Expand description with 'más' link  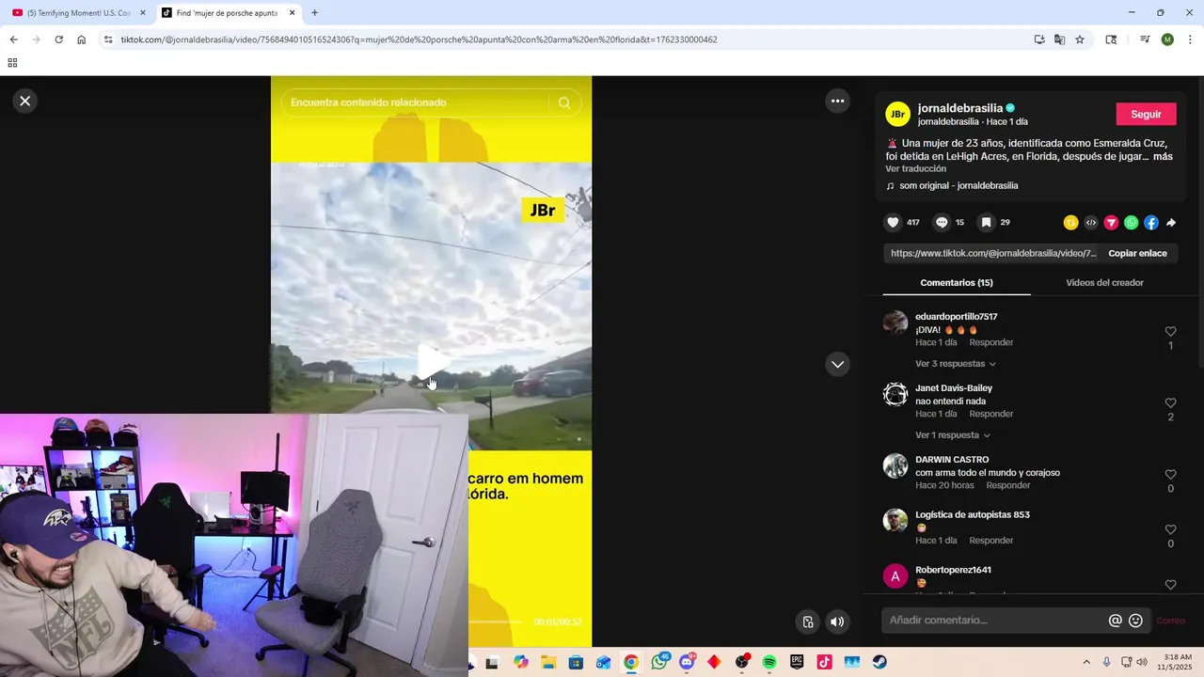click(x=1163, y=156)
